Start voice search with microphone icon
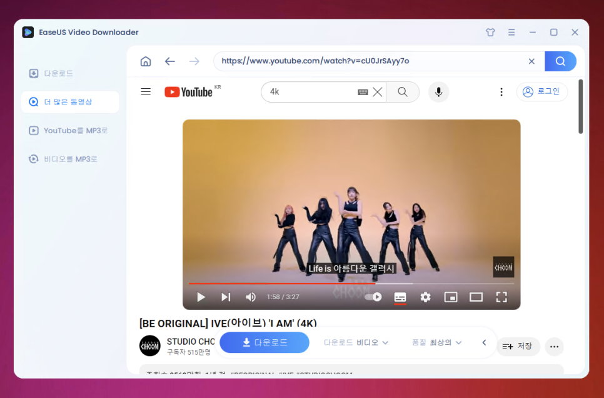 tap(438, 92)
